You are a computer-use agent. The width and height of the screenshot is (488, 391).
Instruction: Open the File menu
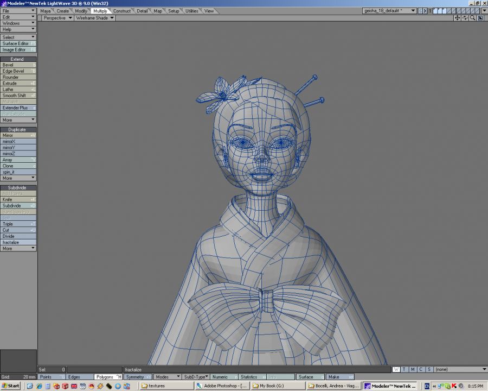(x=18, y=11)
